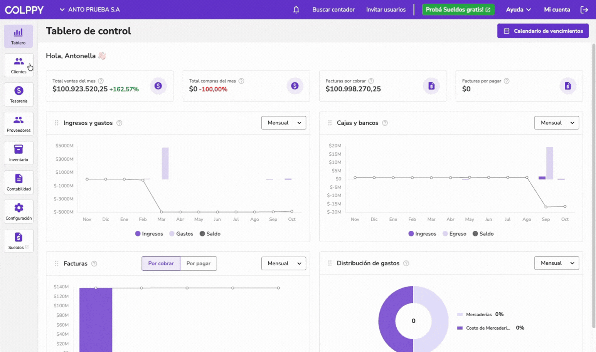
Task: Toggle Egreso legend in Cajas y bancos chart
Action: pos(455,234)
